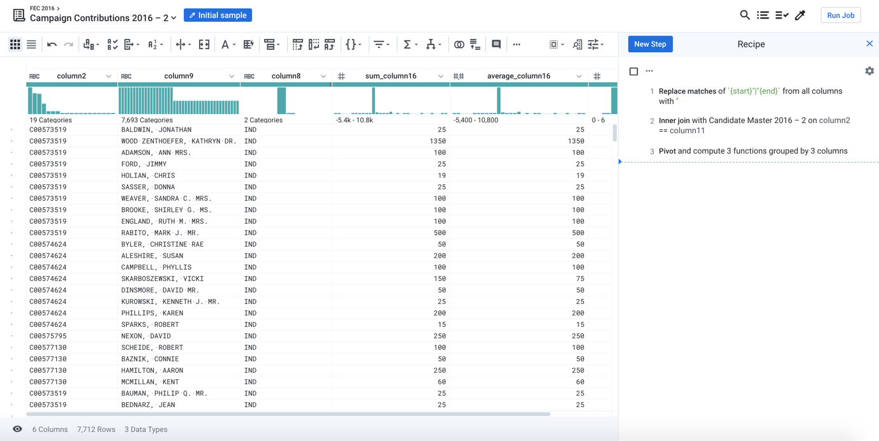Open the average_column16 column dropdown
The image size is (879, 441).
click(x=579, y=75)
